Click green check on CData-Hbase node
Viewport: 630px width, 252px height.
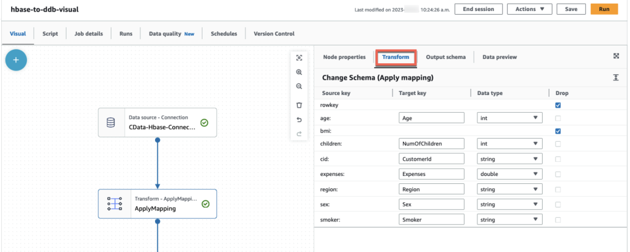204,123
